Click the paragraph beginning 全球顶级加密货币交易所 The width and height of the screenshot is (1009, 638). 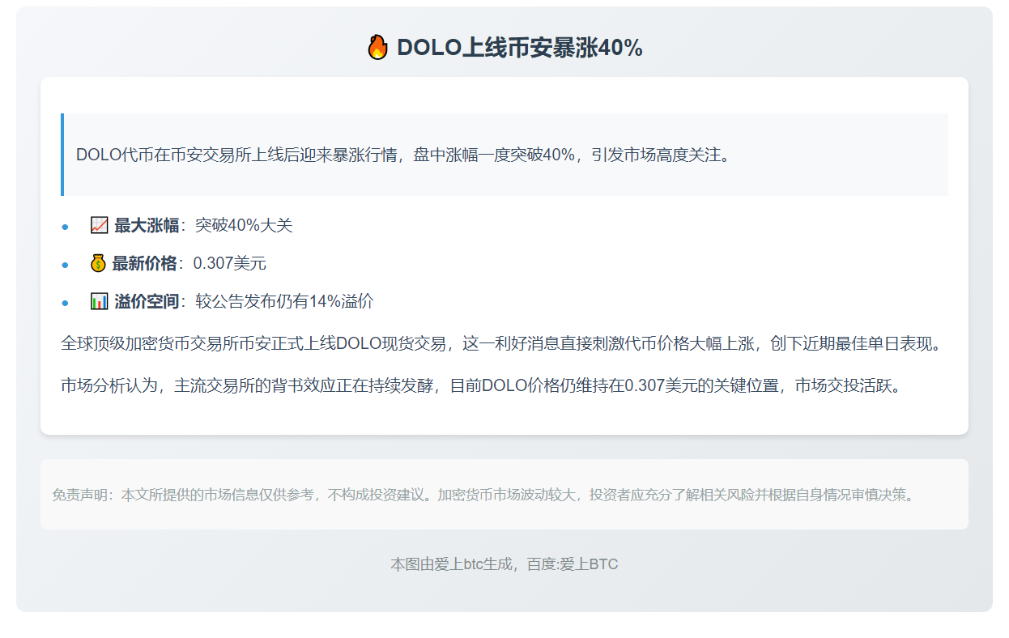[x=504, y=343]
